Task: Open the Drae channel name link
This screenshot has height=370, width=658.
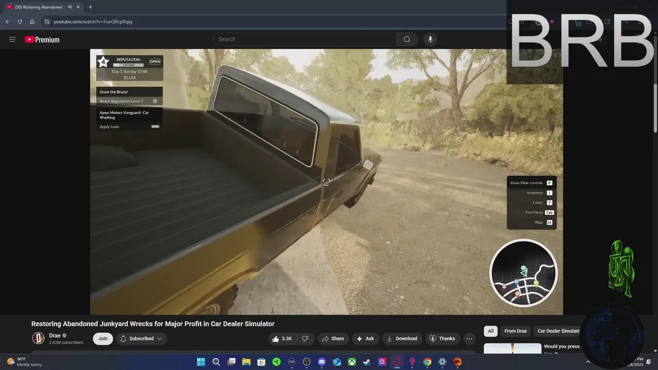Action: 54,336
